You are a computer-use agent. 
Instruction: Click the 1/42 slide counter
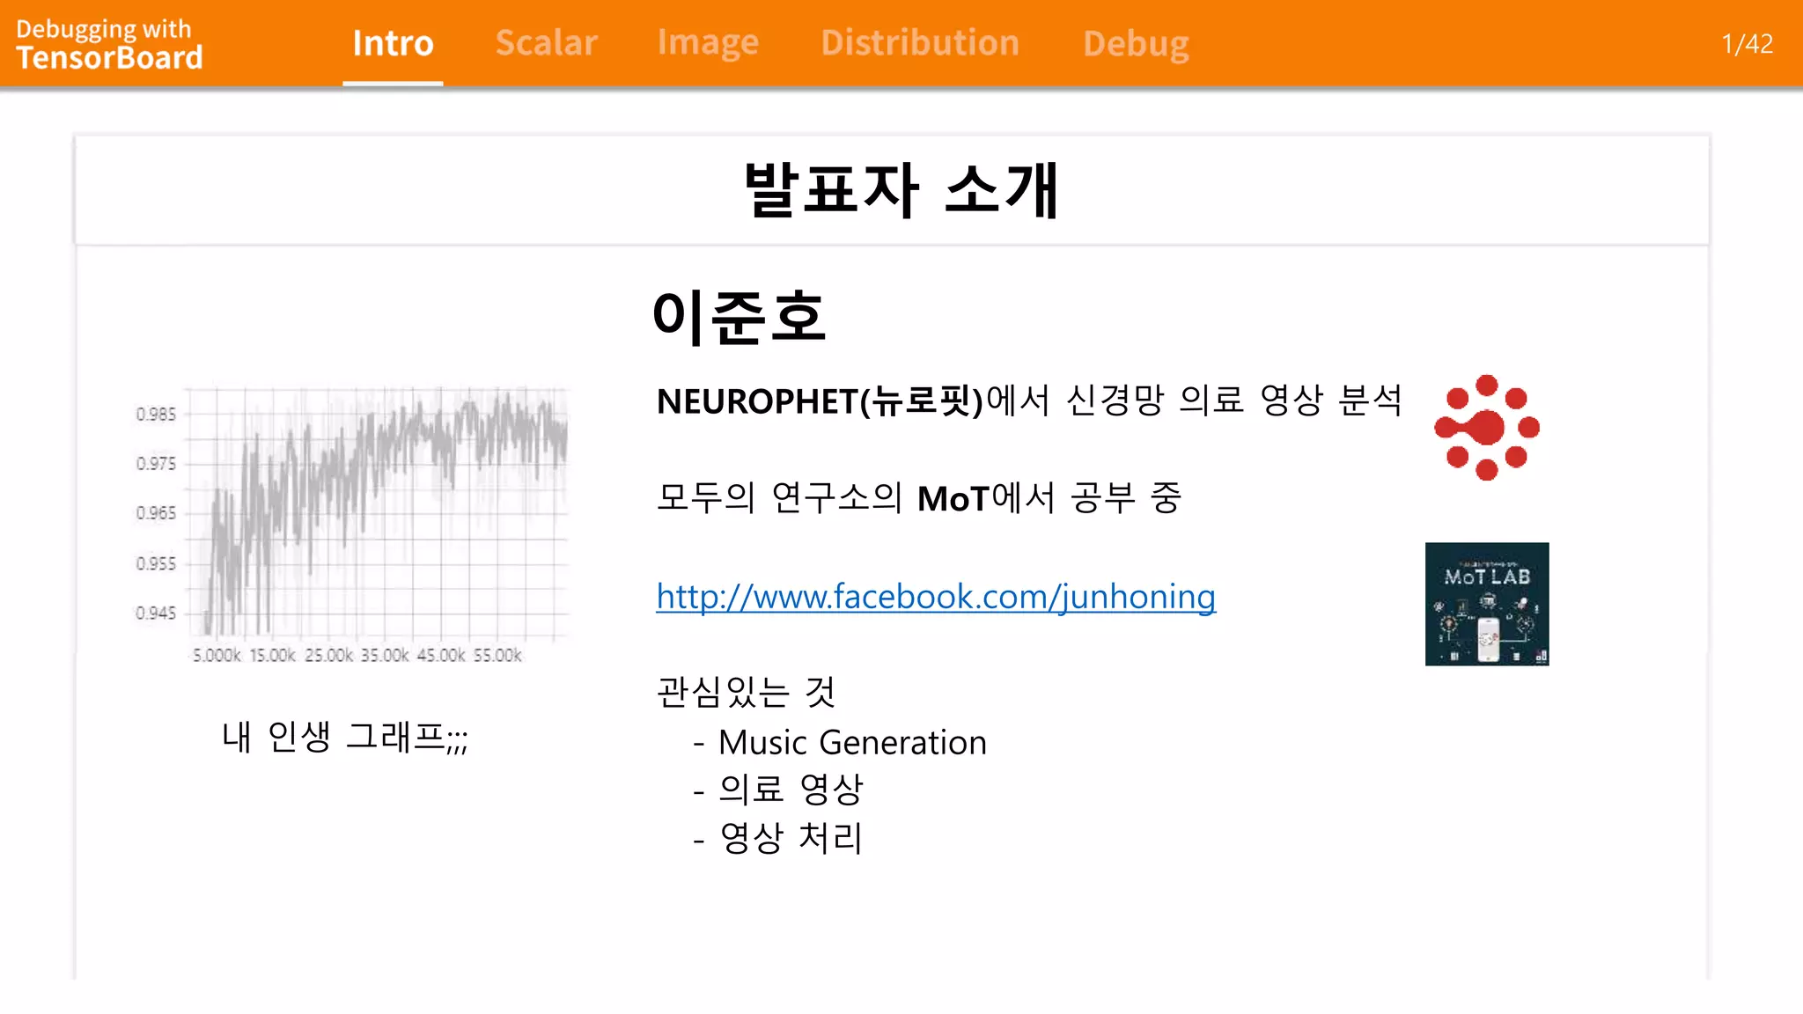coord(1747,44)
